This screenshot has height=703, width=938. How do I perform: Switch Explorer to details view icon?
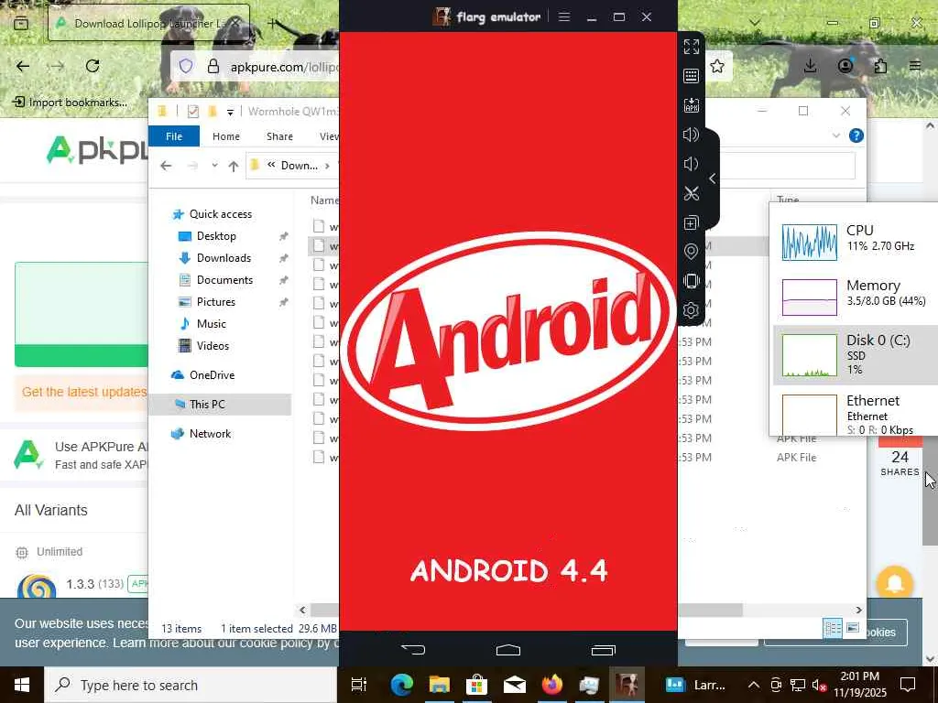(x=832, y=628)
